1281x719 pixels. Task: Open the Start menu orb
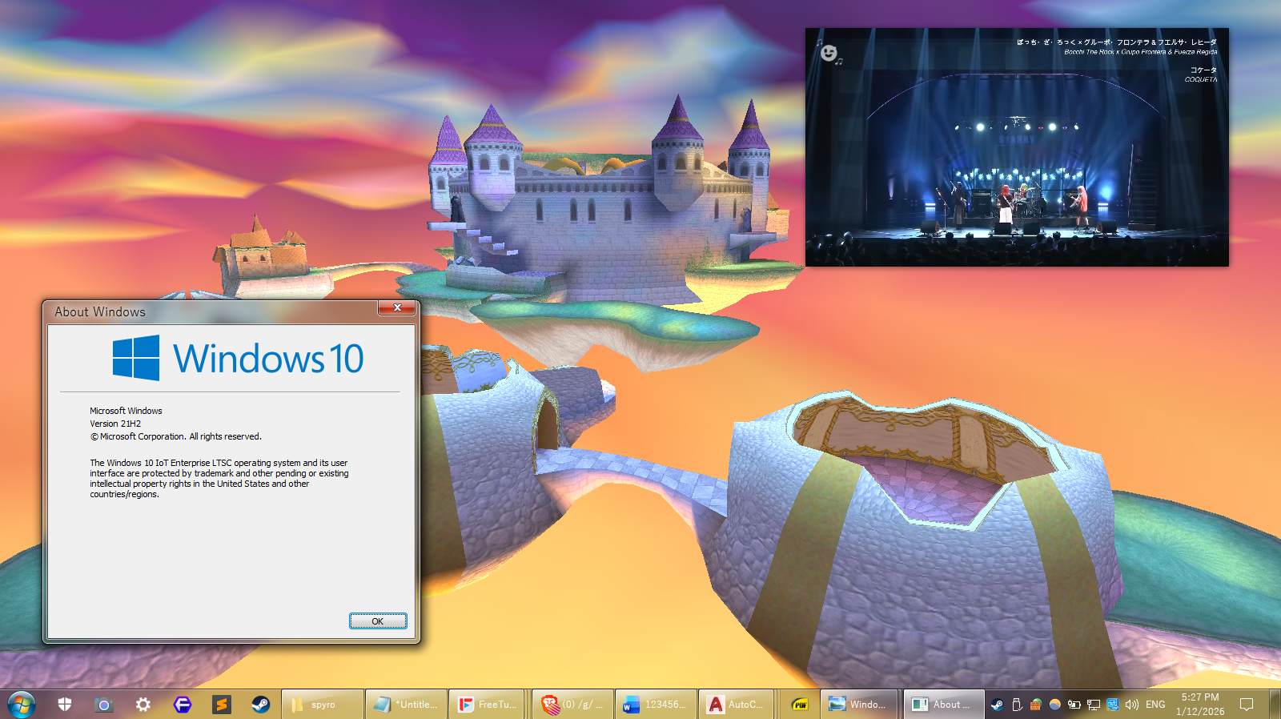click(x=22, y=705)
